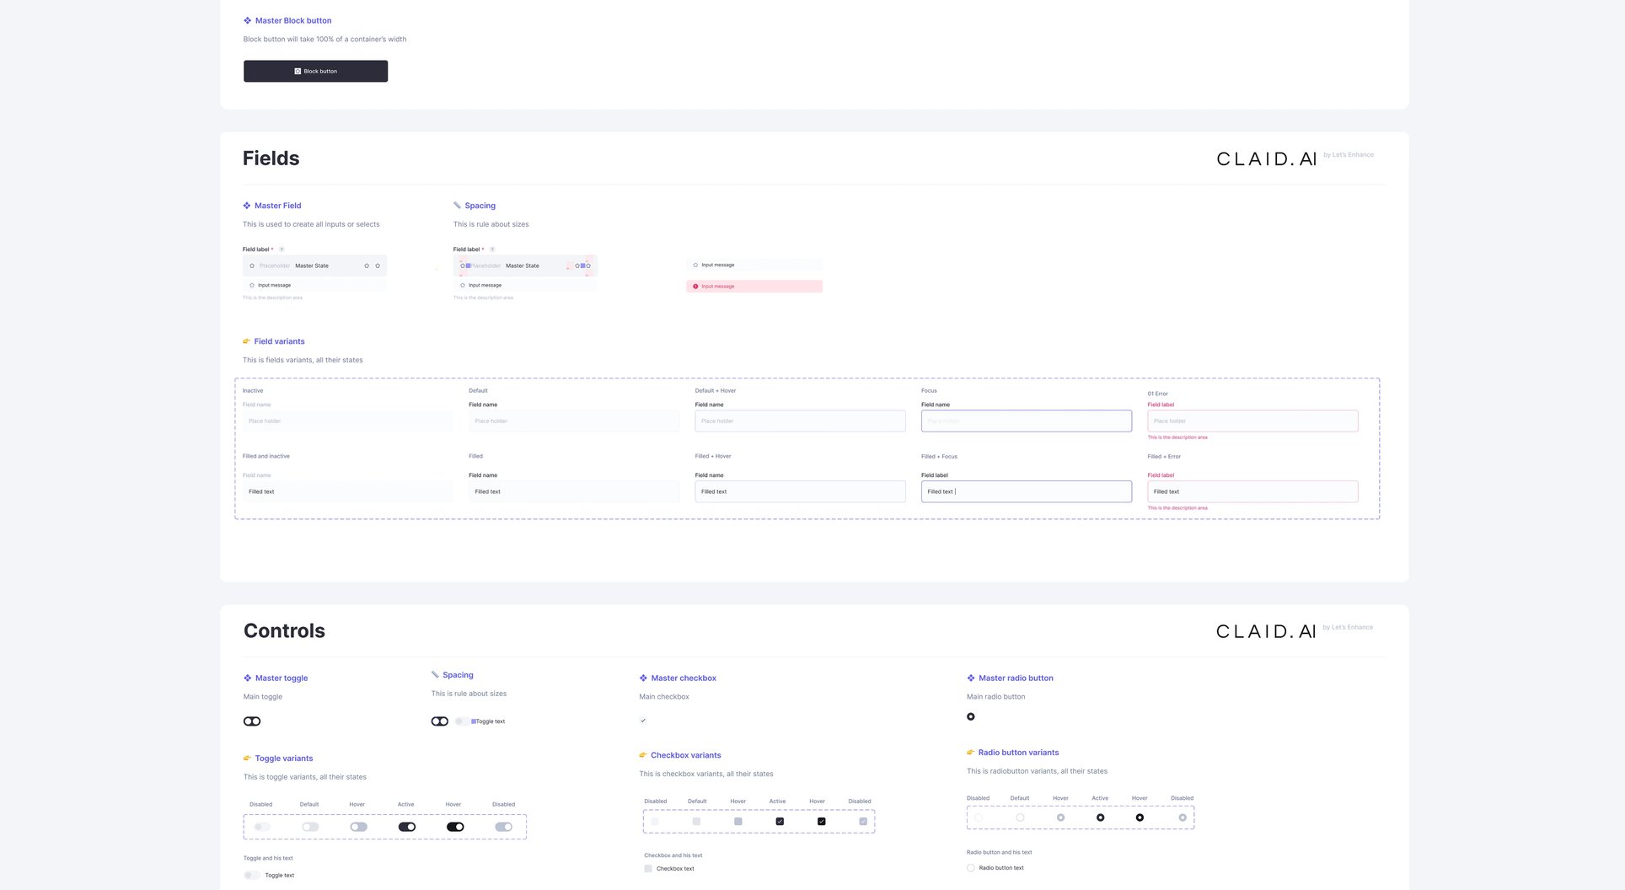Click the dark Block button
The image size is (1625, 890).
tap(315, 71)
